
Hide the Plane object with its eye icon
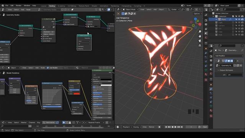coord(239,20)
